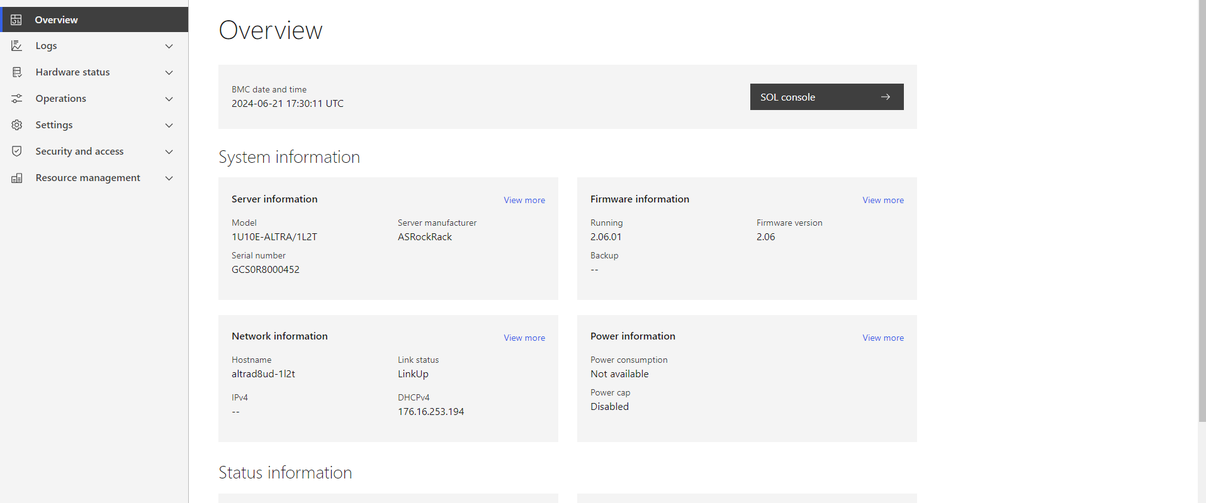The height and width of the screenshot is (503, 1206).
Task: Select the Overview menu item
Action: tap(94, 19)
